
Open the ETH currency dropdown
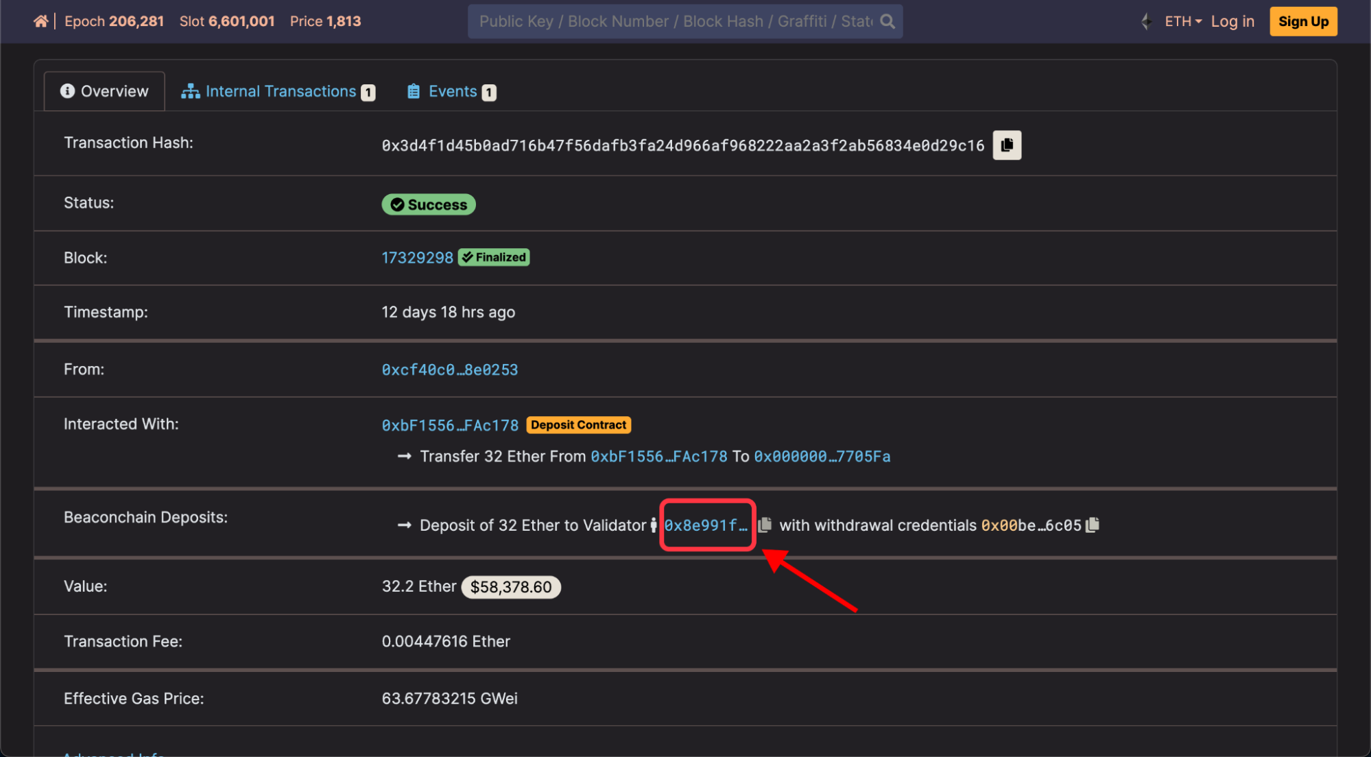coord(1183,21)
